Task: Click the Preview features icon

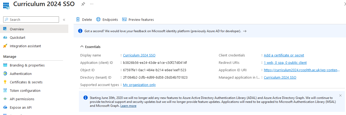Action: click(124, 20)
